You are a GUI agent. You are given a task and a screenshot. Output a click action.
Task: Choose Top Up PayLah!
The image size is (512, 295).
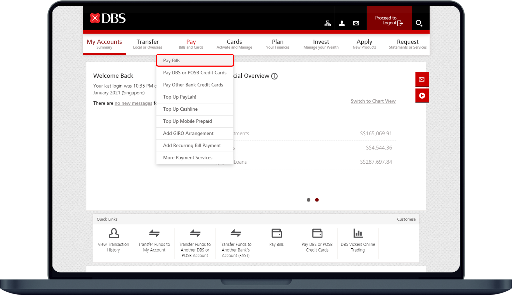tap(195, 97)
